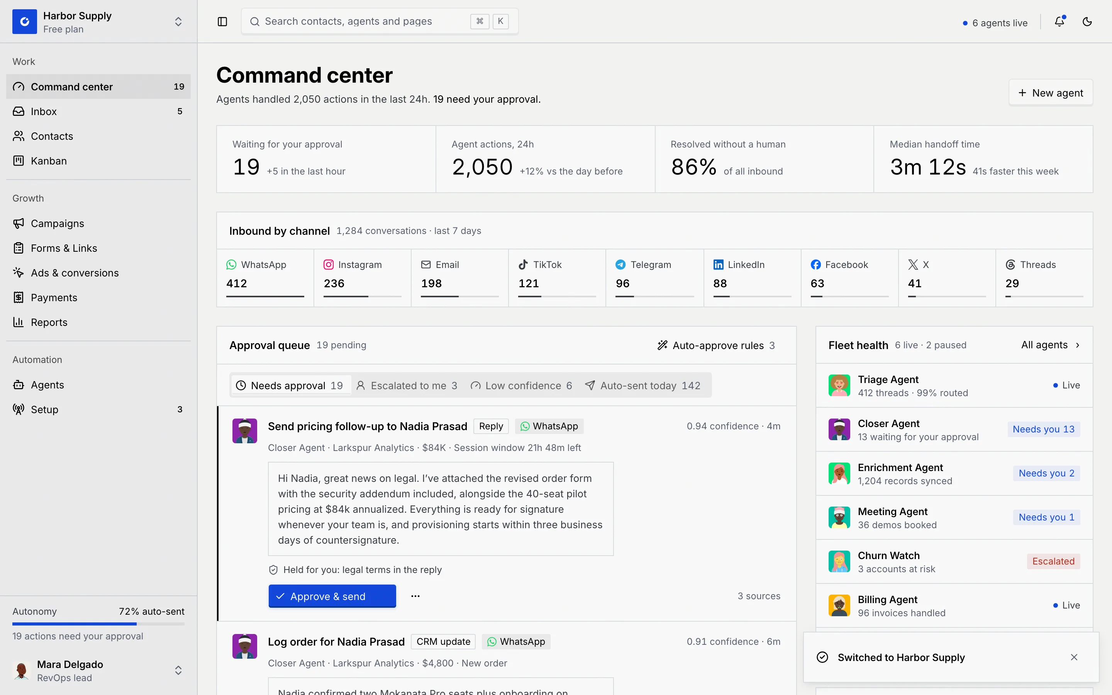Open the notifications bell

point(1059,22)
